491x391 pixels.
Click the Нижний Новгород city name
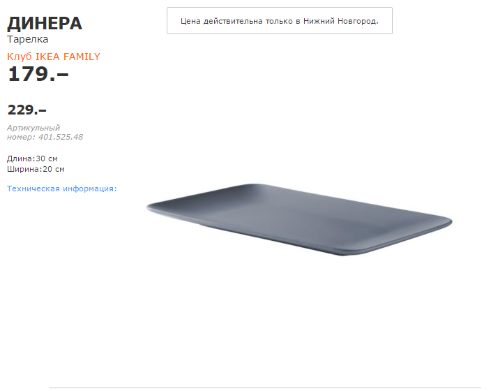[340, 22]
